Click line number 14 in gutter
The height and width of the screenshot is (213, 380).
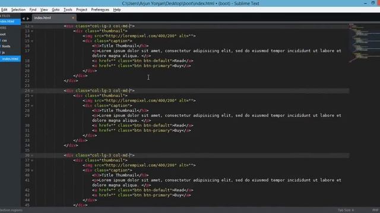[27, 35]
